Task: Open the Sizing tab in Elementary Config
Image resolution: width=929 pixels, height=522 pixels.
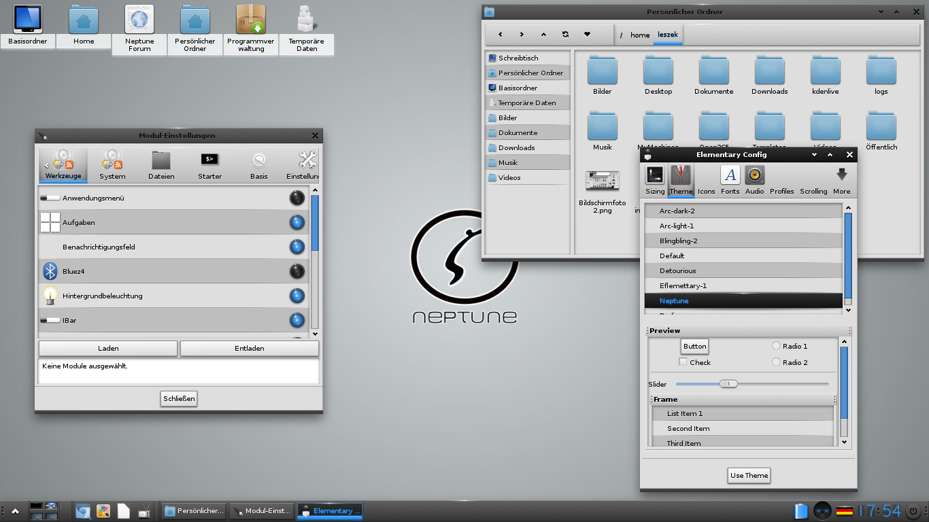Action: click(x=655, y=180)
